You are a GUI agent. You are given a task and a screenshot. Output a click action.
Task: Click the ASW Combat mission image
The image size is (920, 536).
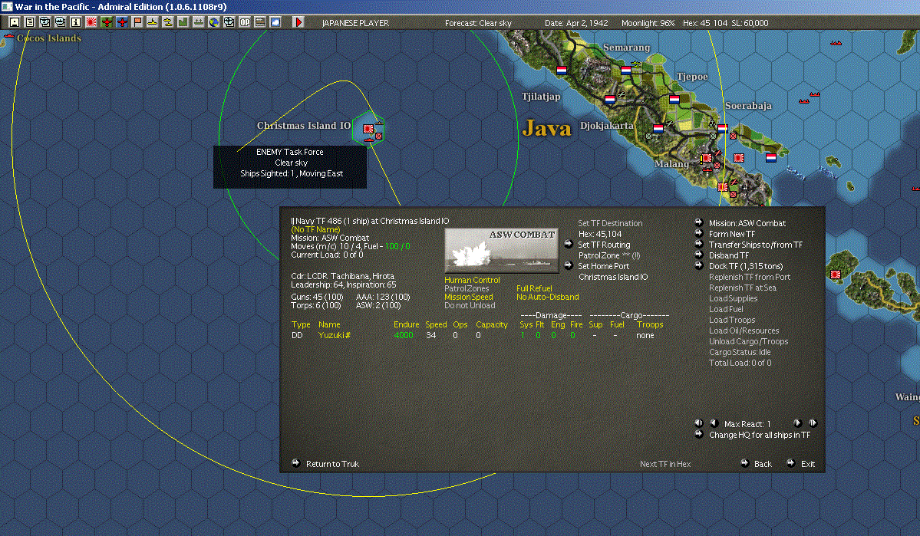coord(502,250)
